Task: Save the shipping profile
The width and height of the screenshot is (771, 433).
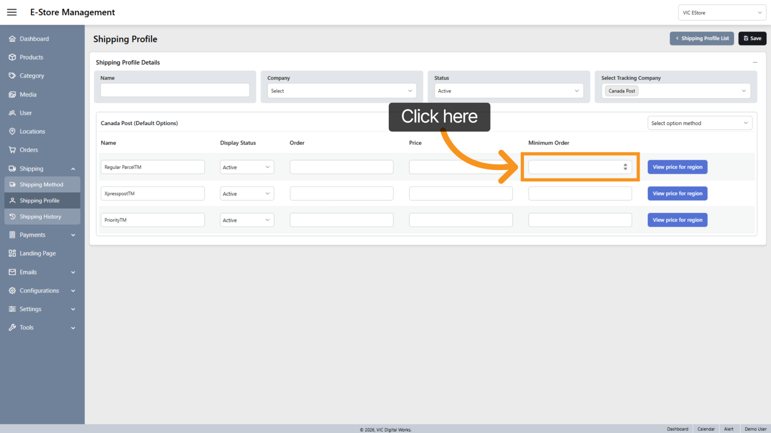Action: (752, 38)
